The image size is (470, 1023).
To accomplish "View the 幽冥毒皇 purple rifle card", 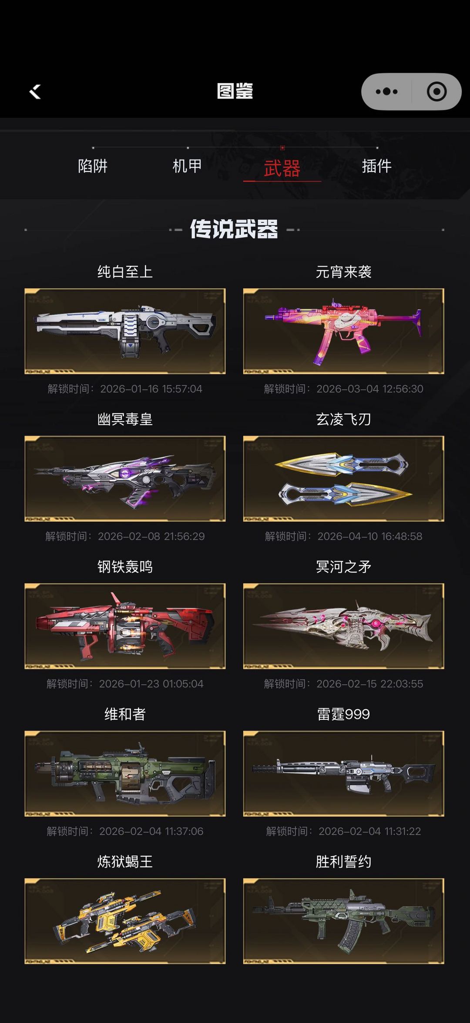I will point(125,478).
